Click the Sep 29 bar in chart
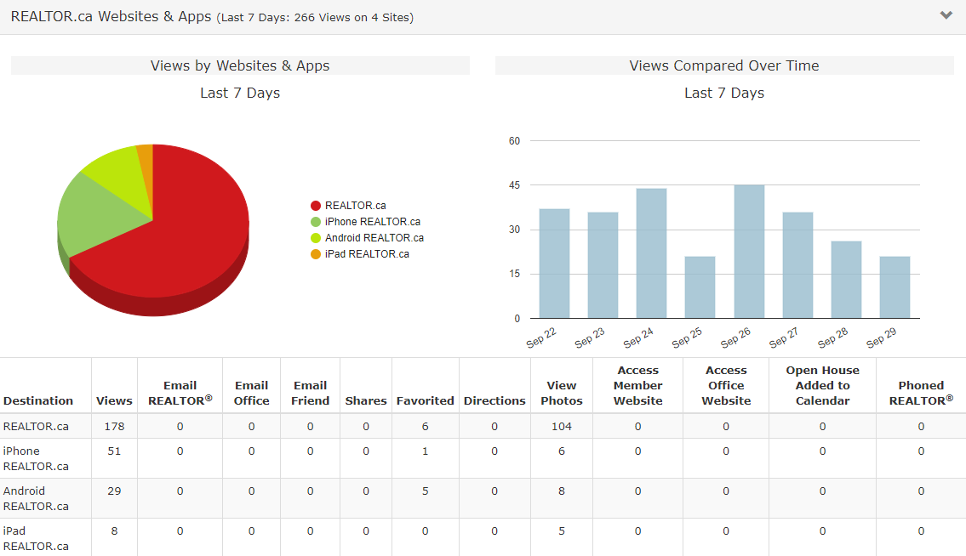 point(895,287)
